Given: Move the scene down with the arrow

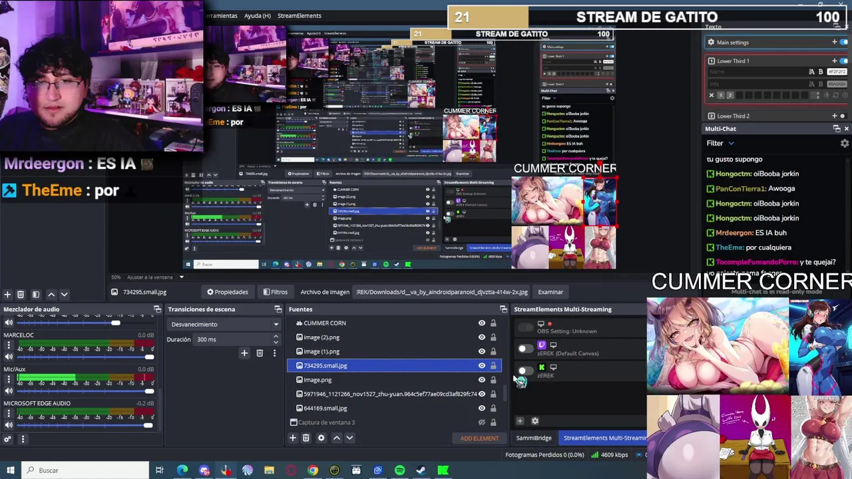Looking at the screenshot, I should 65,294.
